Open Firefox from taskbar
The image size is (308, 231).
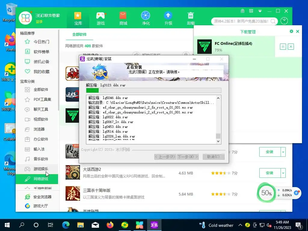110,225
